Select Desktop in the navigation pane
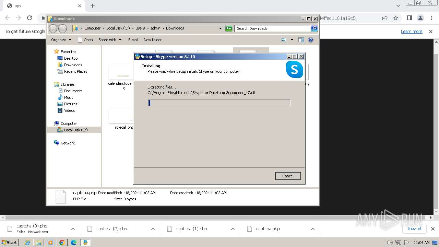This screenshot has height=247, width=439. point(71,58)
